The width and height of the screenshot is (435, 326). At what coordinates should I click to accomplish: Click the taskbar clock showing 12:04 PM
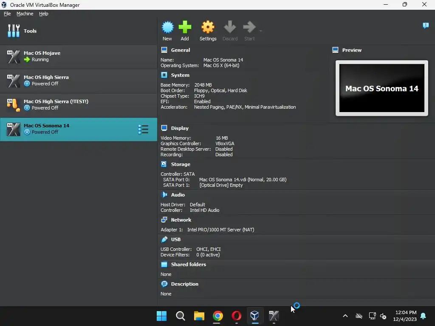pyautogui.click(x=405, y=316)
